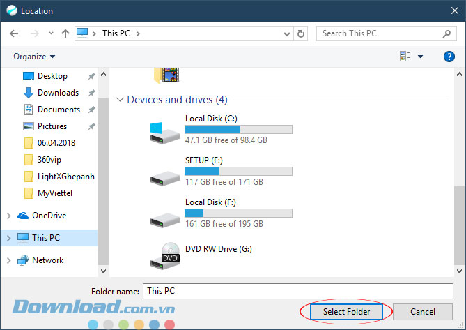Open the LightXGhepanh folder in sidebar
Image resolution: width=466 pixels, height=330 pixels.
coord(65,177)
